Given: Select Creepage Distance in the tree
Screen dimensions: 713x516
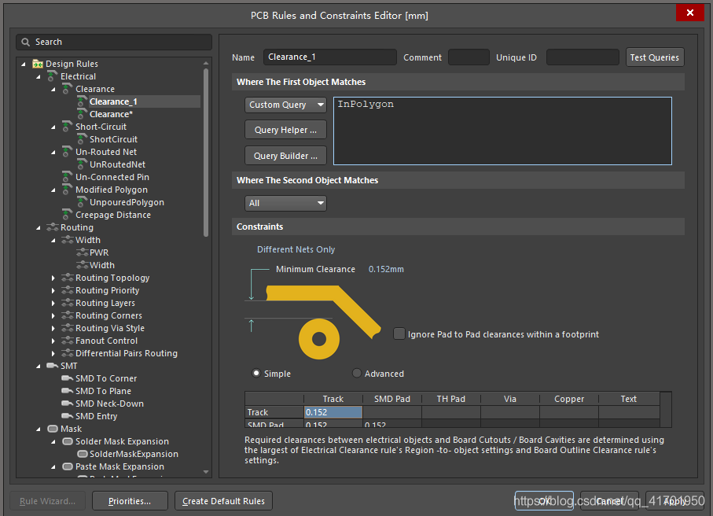Looking at the screenshot, I should 112,215.
